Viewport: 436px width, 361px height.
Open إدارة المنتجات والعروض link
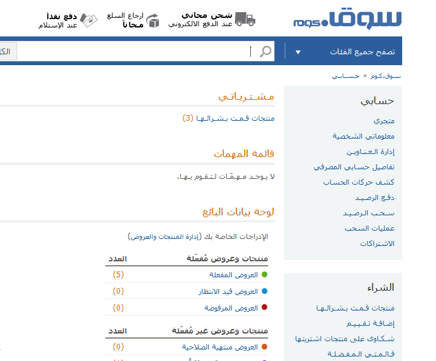pos(164,236)
